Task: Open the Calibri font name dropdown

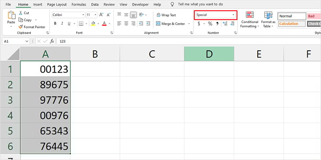Action: point(83,15)
